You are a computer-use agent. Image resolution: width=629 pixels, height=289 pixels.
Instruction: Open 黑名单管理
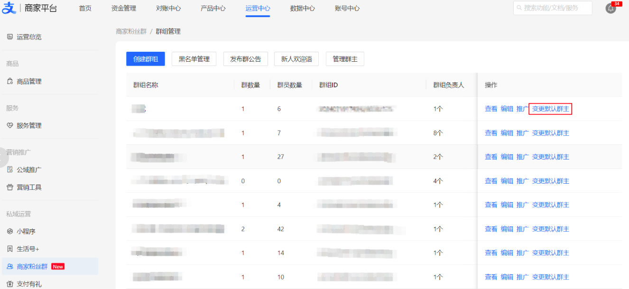[194, 59]
